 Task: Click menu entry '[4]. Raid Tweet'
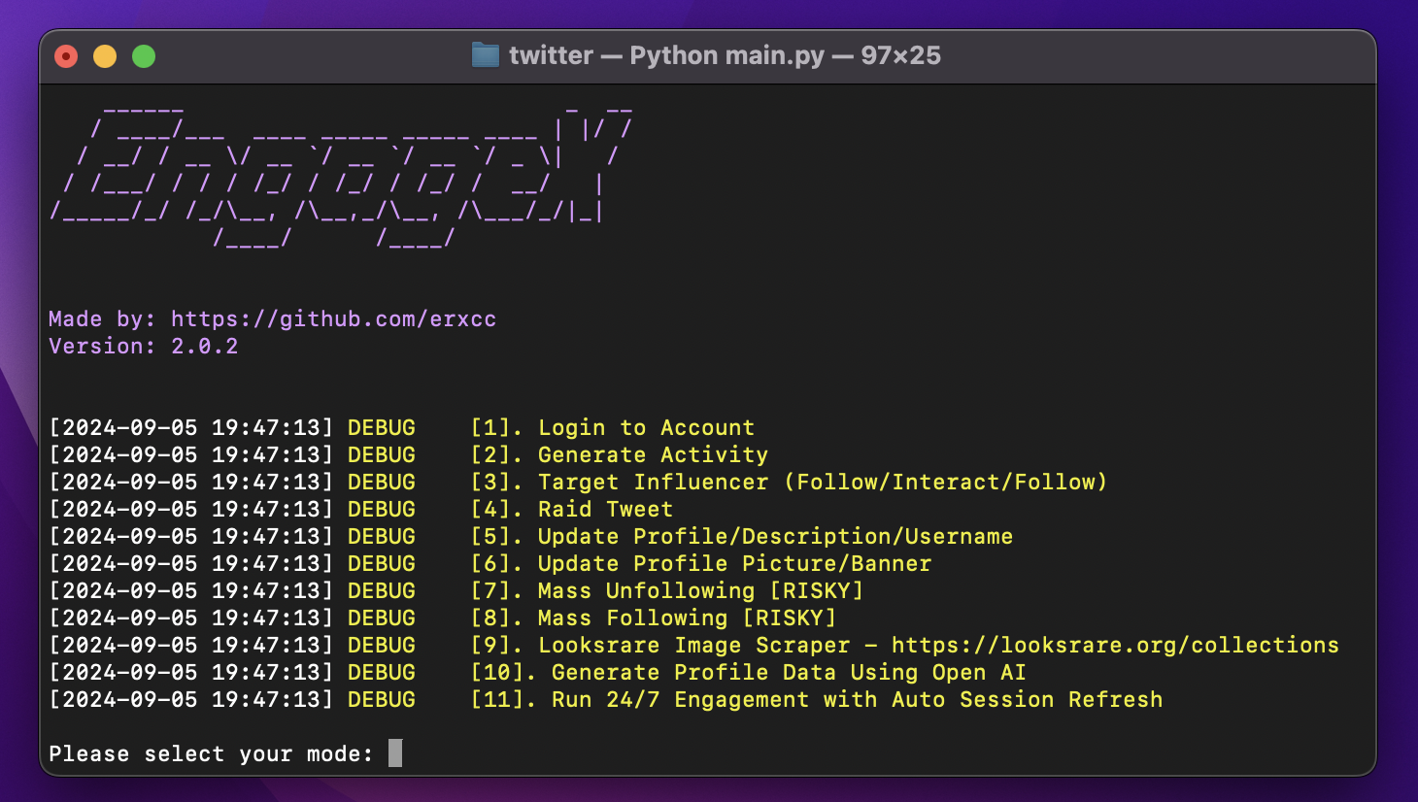[572, 509]
